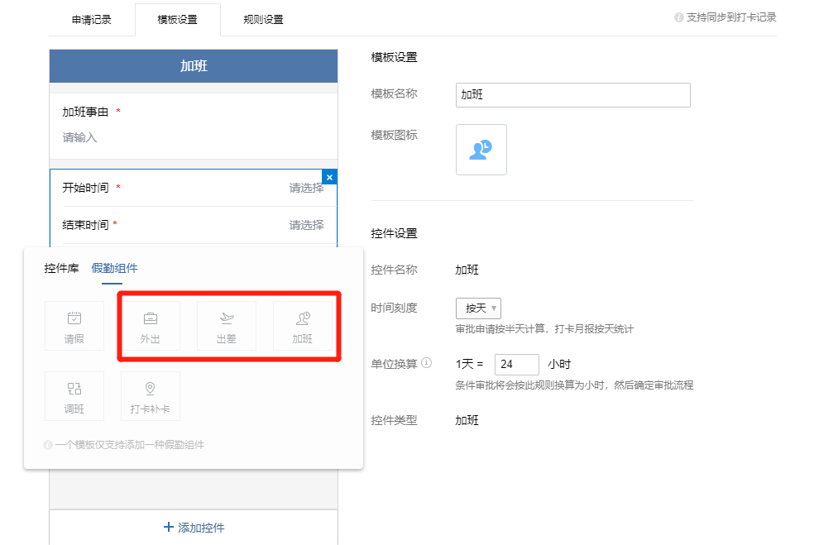
Task: Click the 加班 blue form header
Action: coord(194,66)
